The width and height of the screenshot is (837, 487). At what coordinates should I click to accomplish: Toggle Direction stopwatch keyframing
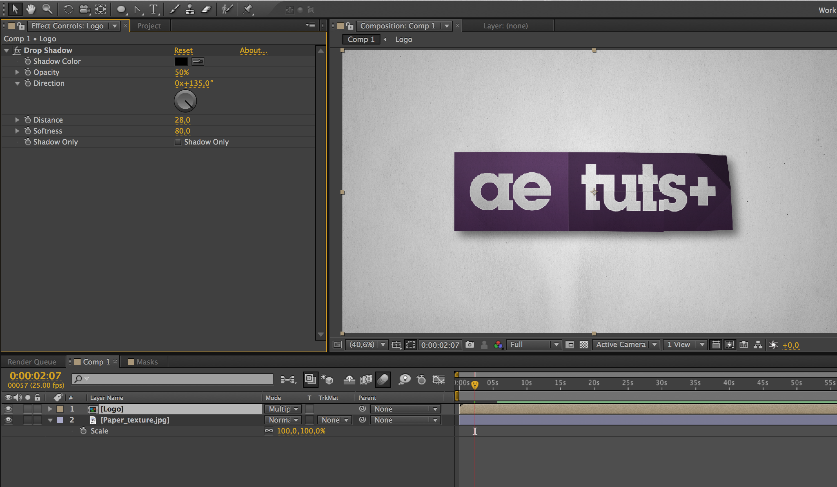[x=28, y=83]
